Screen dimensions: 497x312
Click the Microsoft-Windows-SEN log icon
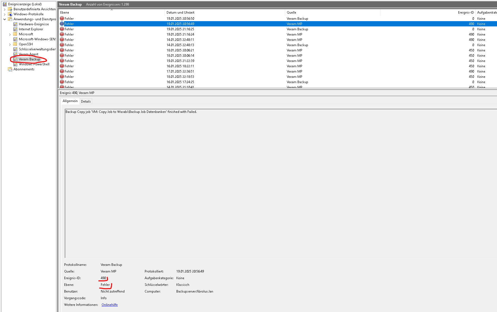(x=15, y=39)
